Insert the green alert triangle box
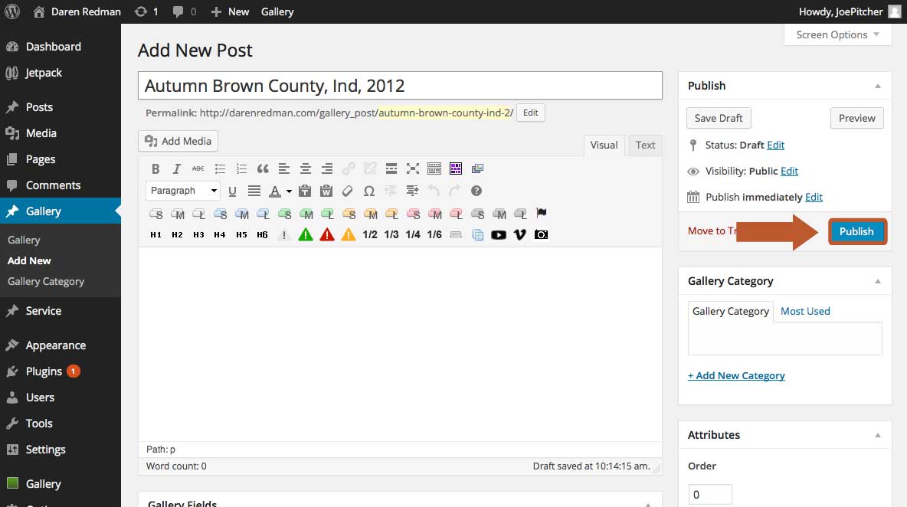 coord(306,234)
